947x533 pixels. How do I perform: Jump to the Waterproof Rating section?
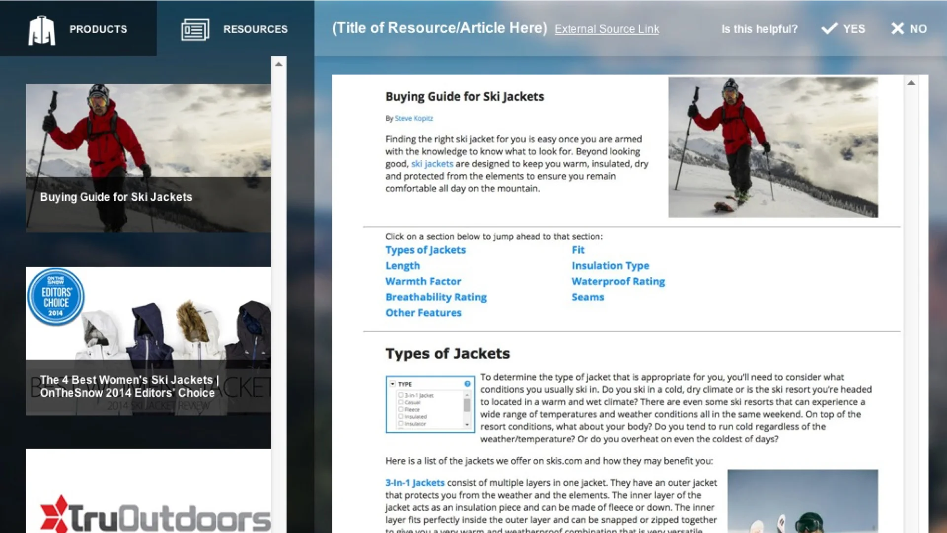click(x=618, y=281)
